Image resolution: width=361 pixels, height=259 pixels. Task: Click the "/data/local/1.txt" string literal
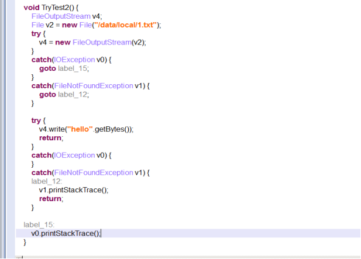tap(125, 25)
